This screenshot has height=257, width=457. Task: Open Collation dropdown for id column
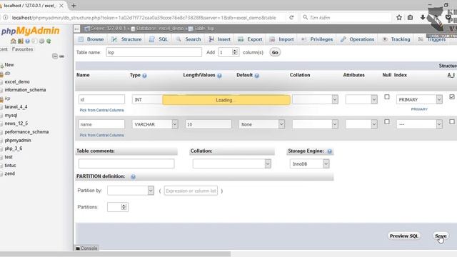pos(315,100)
